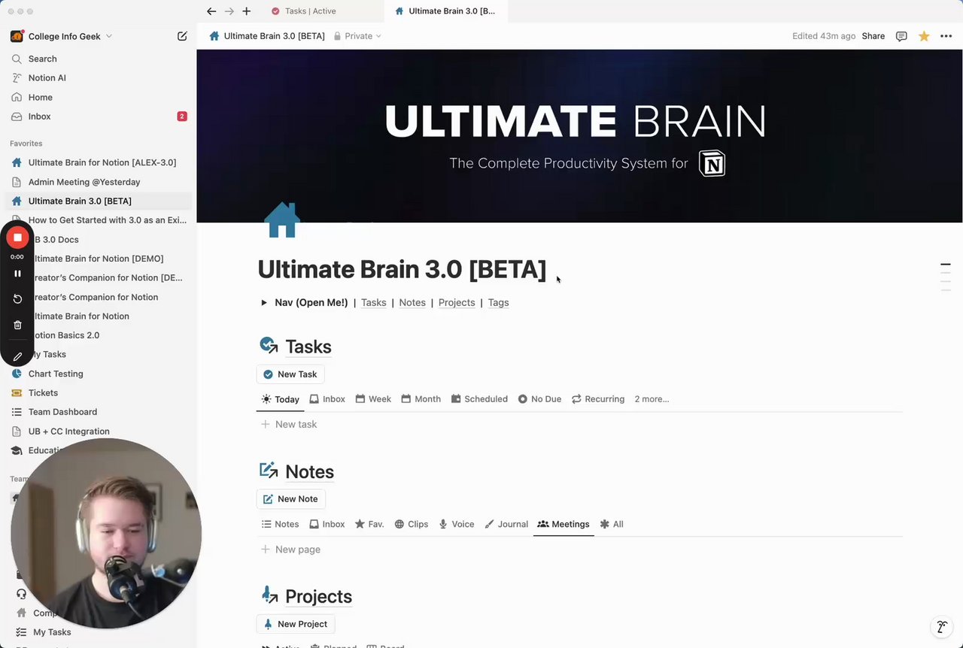
Task: Go back with the left arrow
Action: pyautogui.click(x=211, y=11)
